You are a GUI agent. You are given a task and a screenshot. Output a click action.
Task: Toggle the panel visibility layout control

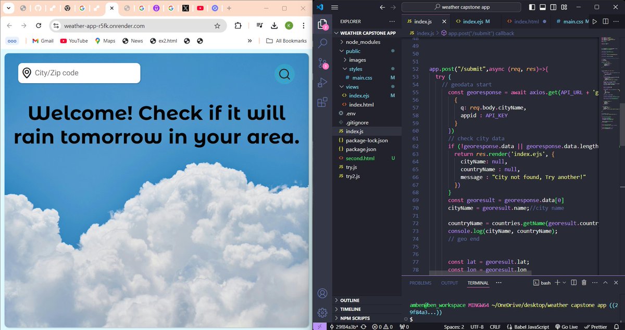point(543,7)
